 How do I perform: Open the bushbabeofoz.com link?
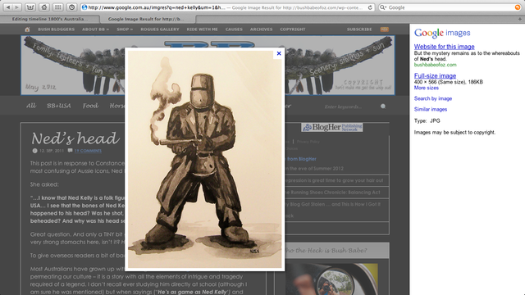click(436, 65)
